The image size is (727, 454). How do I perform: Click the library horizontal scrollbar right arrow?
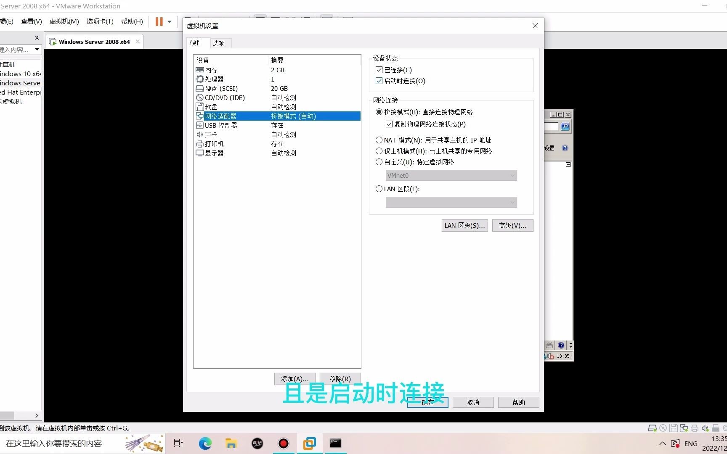(x=37, y=415)
